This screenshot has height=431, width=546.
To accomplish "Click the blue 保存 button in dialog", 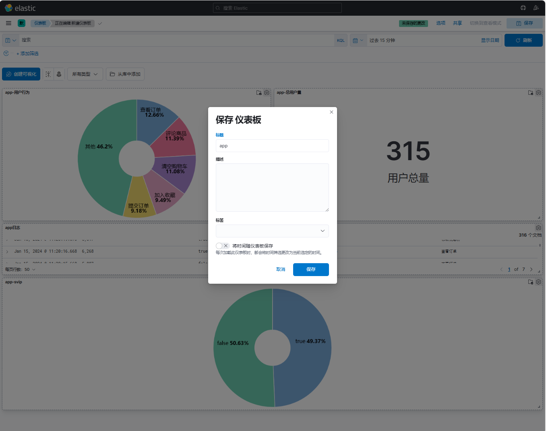I will 310,270.
